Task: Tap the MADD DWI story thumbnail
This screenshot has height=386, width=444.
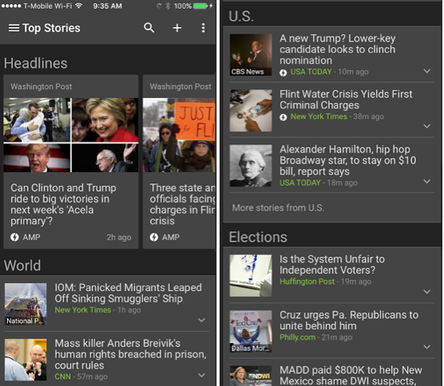Action: (251, 376)
